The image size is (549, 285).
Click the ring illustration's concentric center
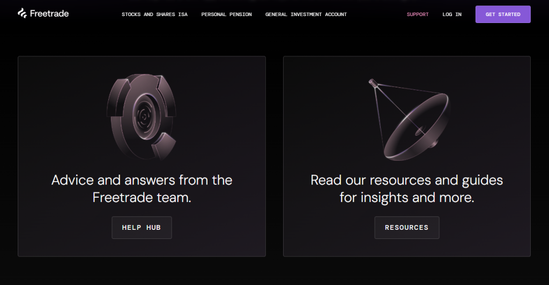[144, 114]
